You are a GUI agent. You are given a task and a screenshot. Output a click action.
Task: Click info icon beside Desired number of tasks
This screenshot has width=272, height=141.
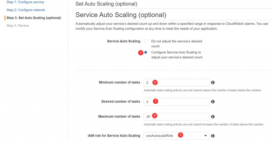(212, 102)
